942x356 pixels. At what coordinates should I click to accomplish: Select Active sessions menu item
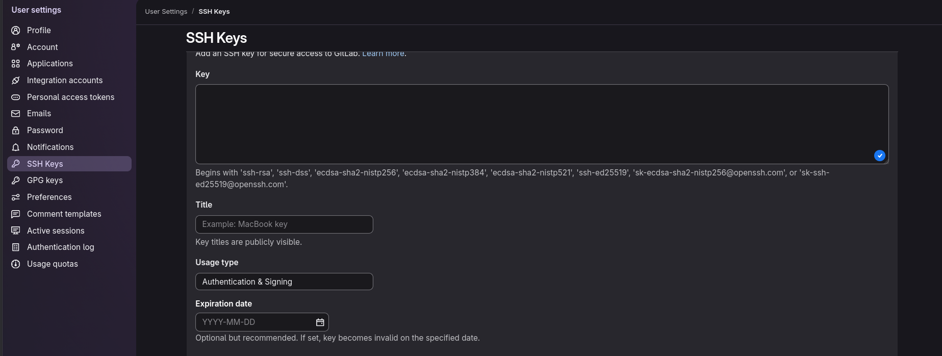tap(56, 231)
